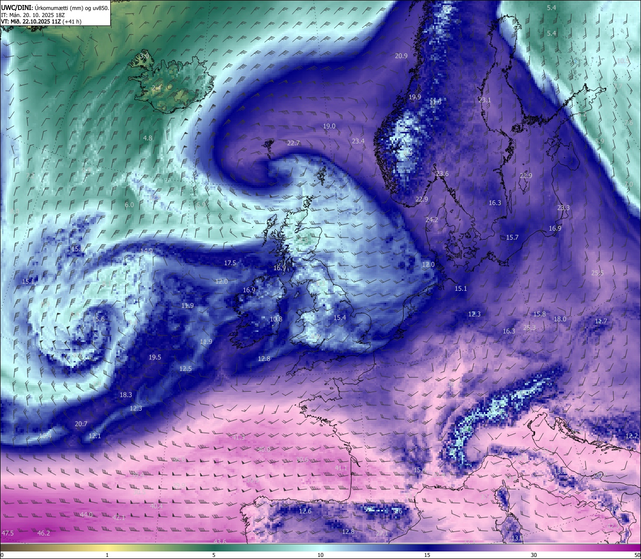
Task: Click the 20.9 value off northern Norway
Action: 401,56
